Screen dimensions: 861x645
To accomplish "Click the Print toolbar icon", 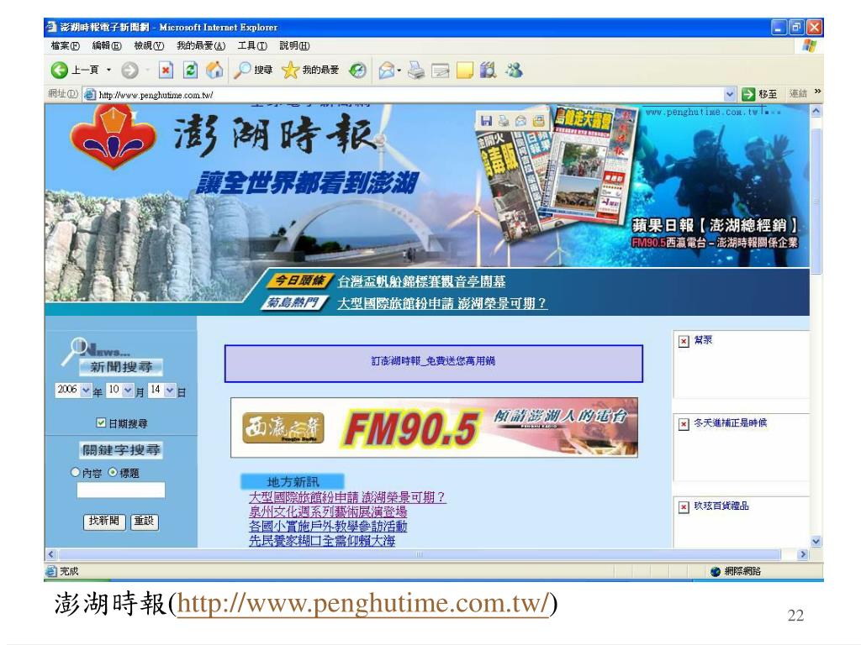I will (x=416, y=71).
